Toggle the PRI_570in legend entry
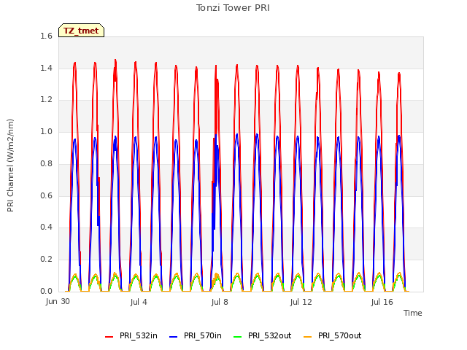467x350 pixels. [196, 335]
